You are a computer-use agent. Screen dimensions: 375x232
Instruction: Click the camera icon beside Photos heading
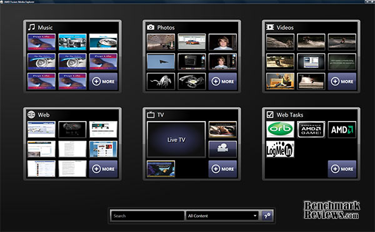(151, 27)
